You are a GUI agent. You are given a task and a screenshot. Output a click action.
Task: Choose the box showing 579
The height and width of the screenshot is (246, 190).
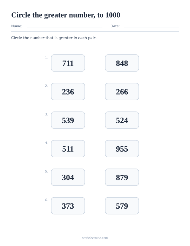(122, 206)
